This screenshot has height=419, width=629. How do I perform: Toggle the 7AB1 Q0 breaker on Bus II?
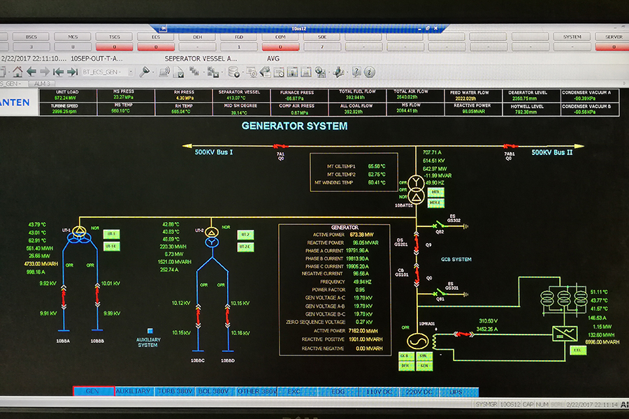(x=509, y=147)
